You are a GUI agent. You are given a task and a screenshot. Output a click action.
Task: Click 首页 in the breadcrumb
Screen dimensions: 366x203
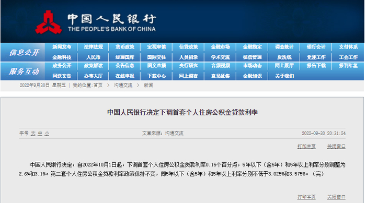[x=98, y=85]
